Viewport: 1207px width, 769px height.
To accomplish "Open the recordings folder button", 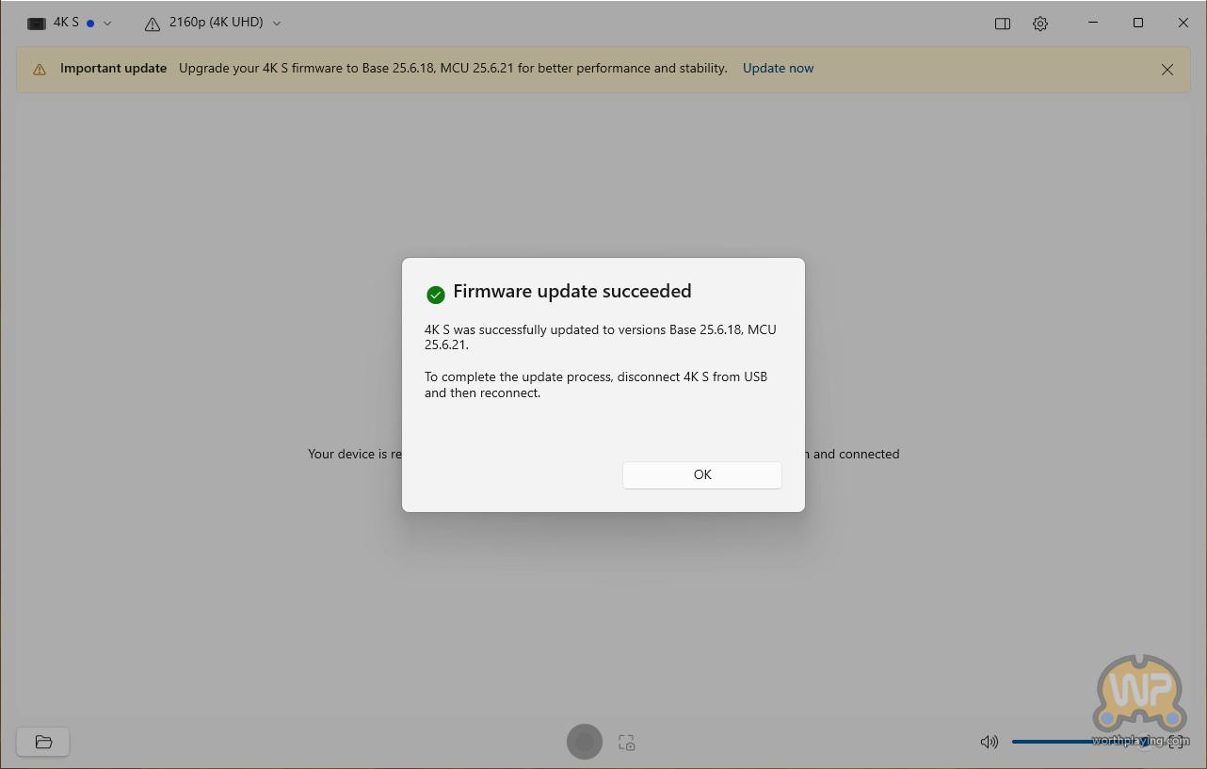I will point(43,742).
